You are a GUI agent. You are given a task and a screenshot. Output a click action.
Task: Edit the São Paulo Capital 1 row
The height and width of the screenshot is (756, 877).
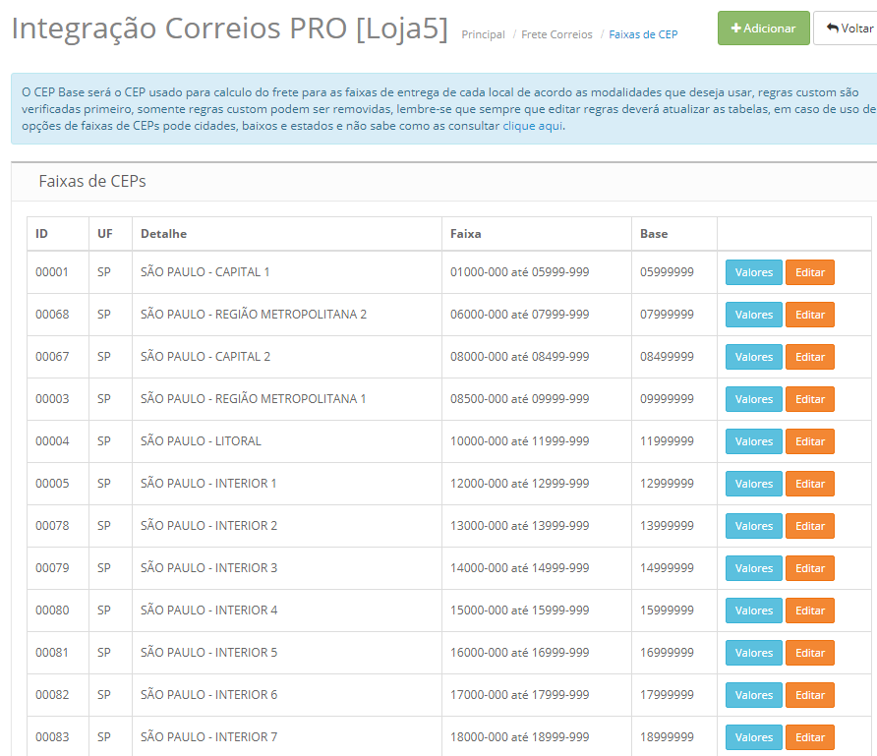809,272
